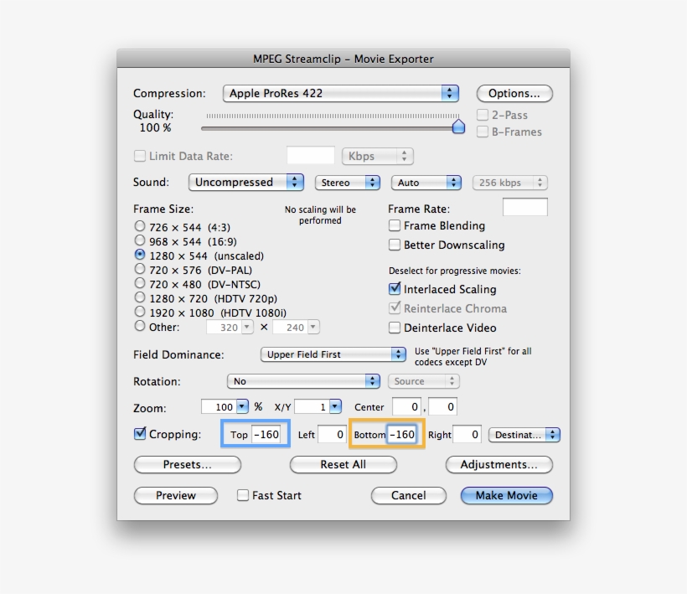The image size is (687, 594).
Task: Enable the 2-Pass checkbox
Action: point(483,114)
